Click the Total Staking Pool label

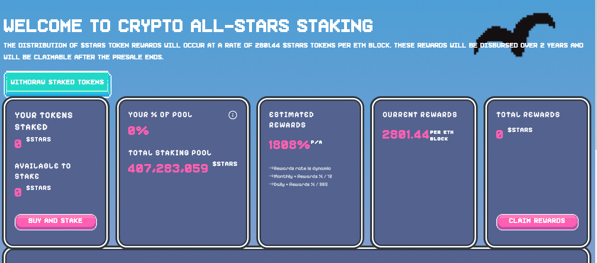(170, 153)
